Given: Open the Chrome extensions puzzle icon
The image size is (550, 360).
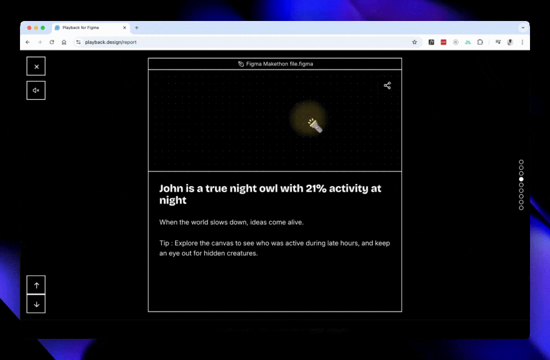Looking at the screenshot, I should coord(480,42).
